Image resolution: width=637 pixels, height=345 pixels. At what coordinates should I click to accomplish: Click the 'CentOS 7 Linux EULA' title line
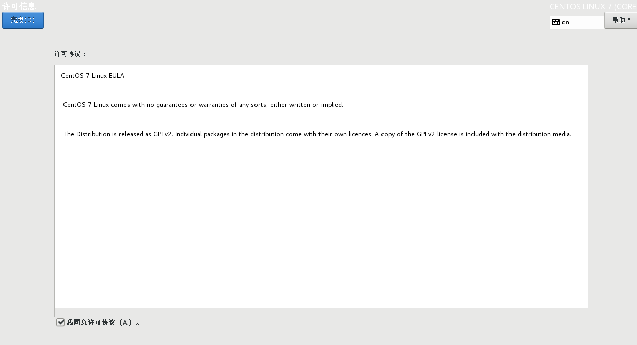(93, 76)
